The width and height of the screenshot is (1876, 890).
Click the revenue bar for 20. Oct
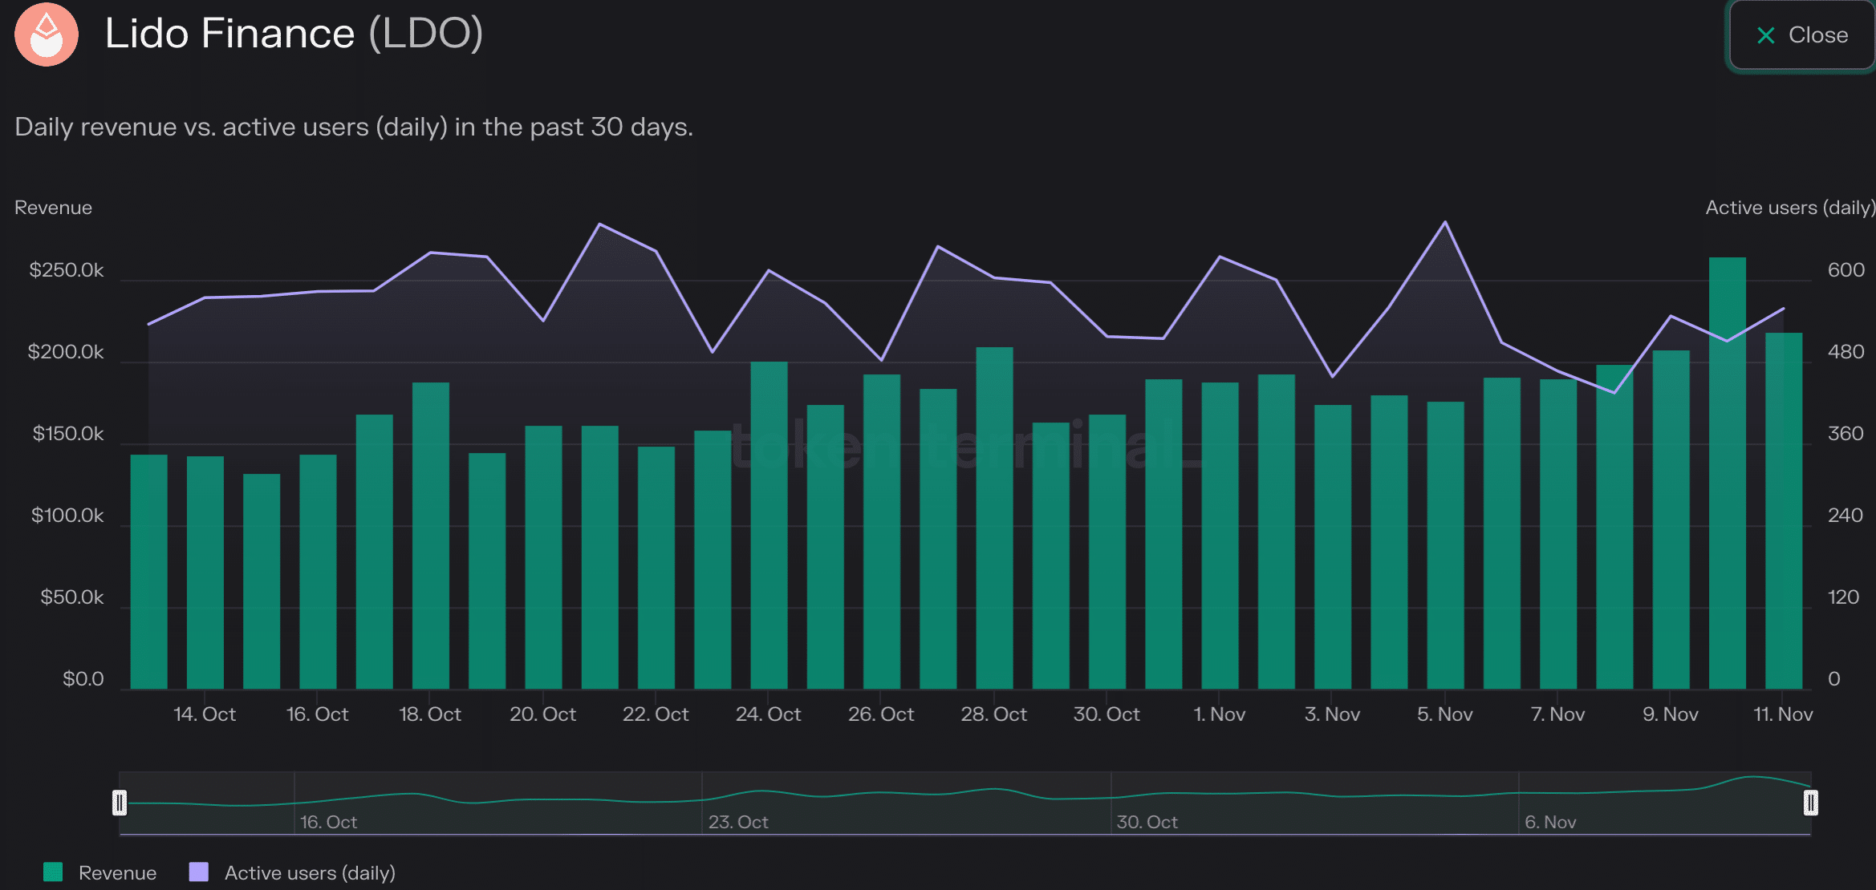(543, 557)
